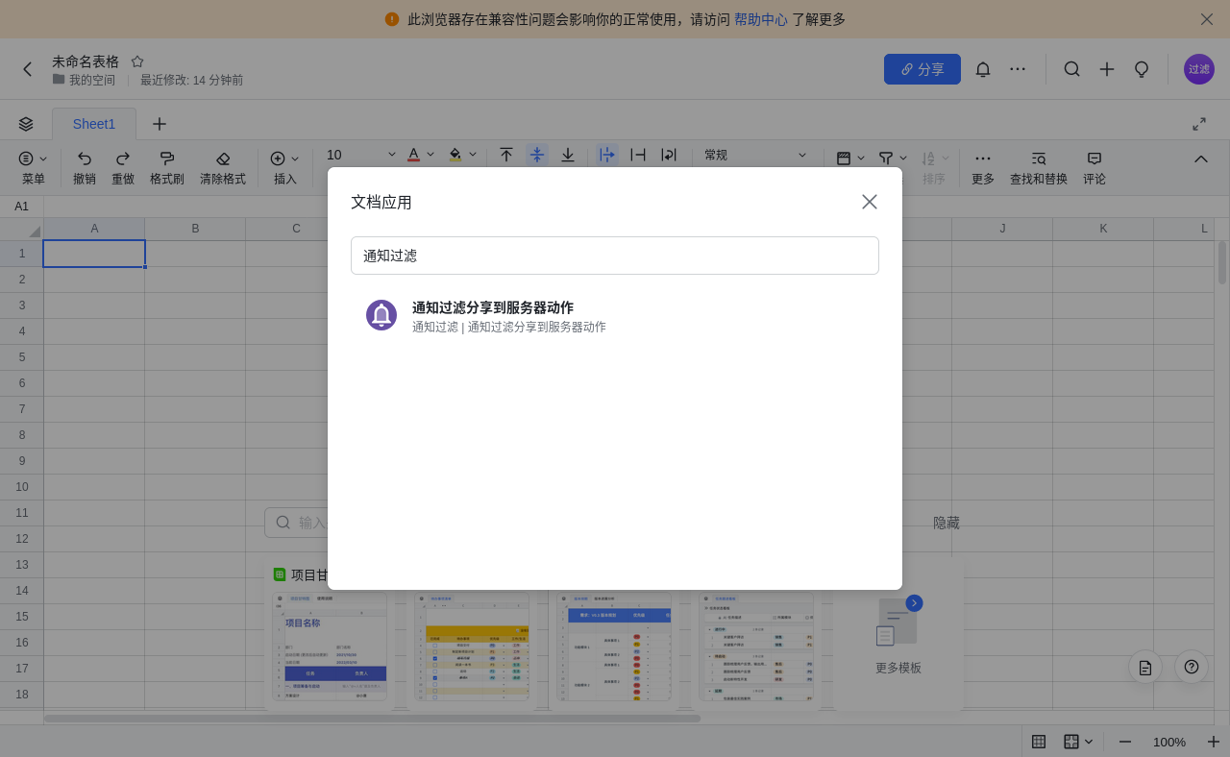The image size is (1230, 757).
Task: Click 重做 redo button
Action: coord(123,167)
